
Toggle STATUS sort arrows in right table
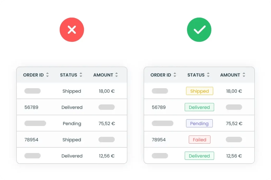[208, 75]
